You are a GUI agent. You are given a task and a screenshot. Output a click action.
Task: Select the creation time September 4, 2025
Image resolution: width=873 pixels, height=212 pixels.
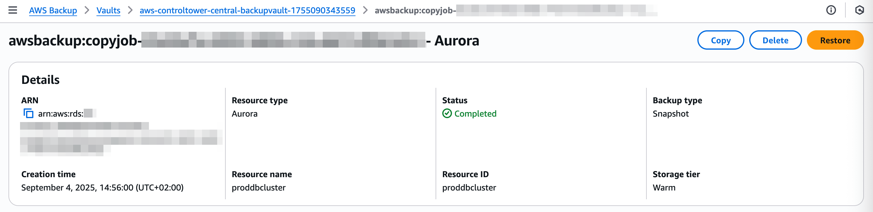coord(102,188)
